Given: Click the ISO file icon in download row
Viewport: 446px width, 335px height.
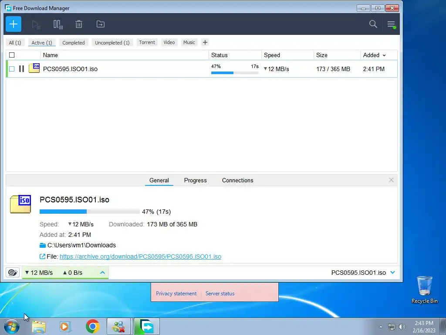Looking at the screenshot, I should pyautogui.click(x=34, y=68).
